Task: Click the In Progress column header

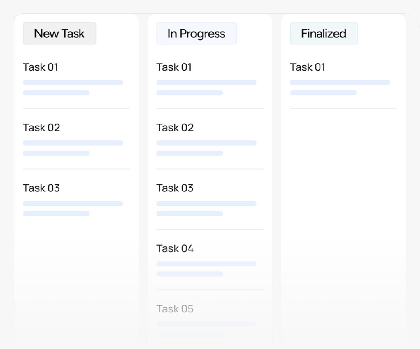Action: (196, 34)
